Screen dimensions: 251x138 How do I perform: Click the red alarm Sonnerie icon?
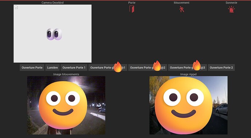[x=231, y=9]
